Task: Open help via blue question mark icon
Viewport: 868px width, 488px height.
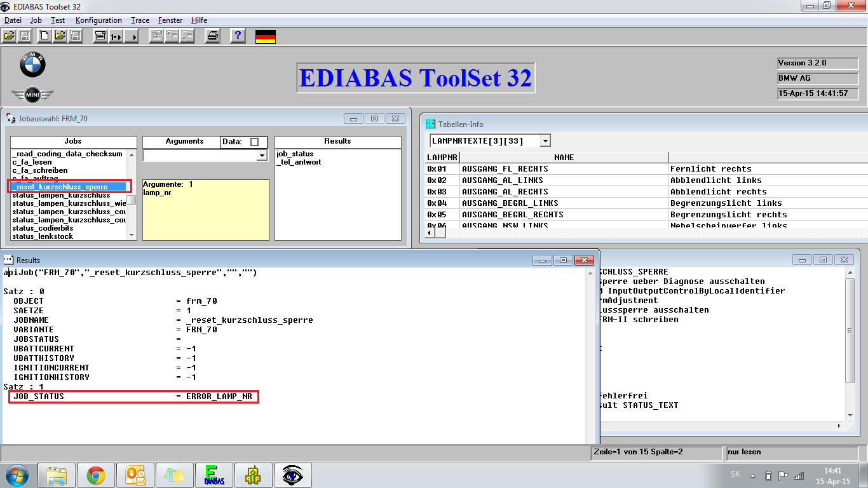Action: click(x=238, y=36)
